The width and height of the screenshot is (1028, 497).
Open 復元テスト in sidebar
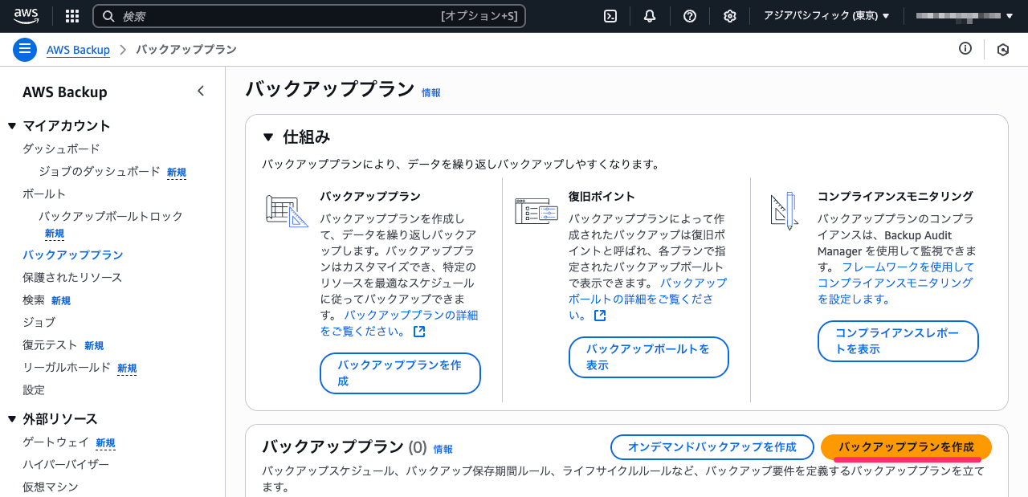[50, 344]
